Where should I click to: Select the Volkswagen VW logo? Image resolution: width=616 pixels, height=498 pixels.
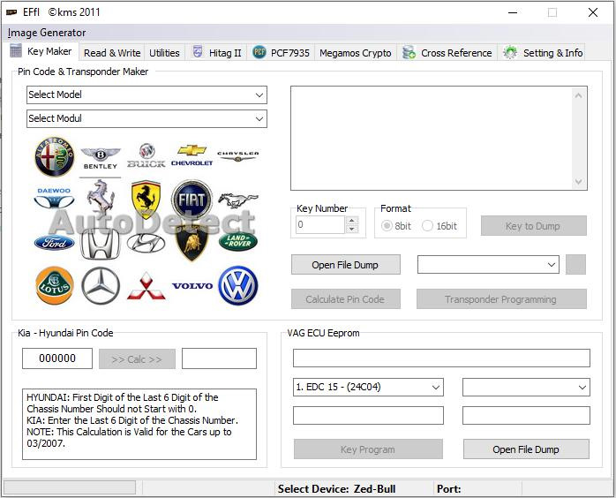[x=237, y=286]
